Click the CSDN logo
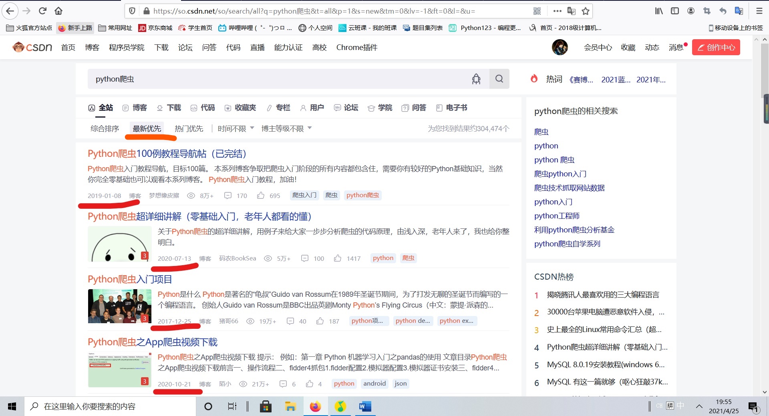The image size is (769, 416). tap(32, 47)
